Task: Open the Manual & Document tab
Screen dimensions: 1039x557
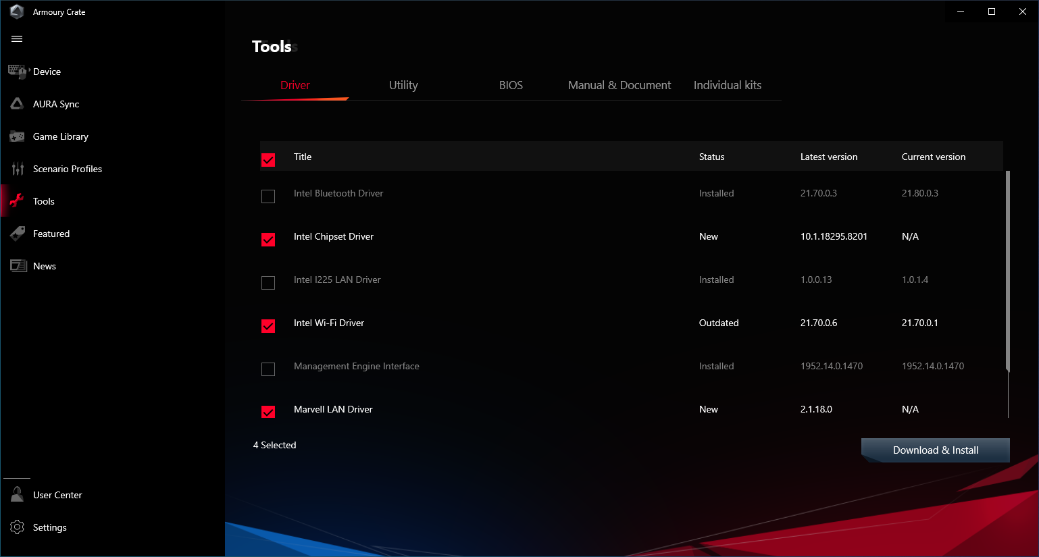Action: tap(619, 85)
